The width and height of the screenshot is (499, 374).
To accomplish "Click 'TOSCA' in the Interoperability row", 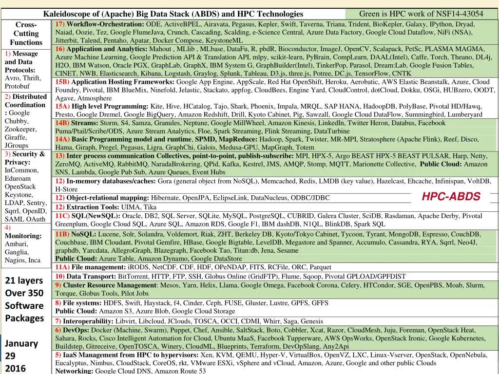I will (205, 321).
